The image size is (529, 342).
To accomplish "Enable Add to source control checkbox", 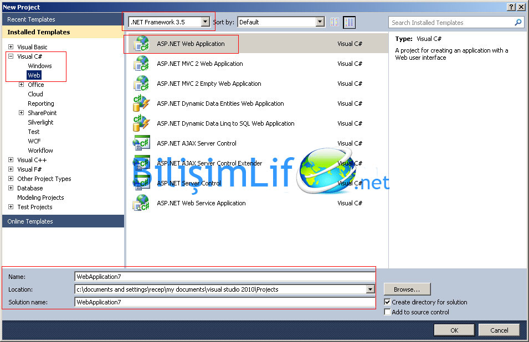I will (x=387, y=312).
